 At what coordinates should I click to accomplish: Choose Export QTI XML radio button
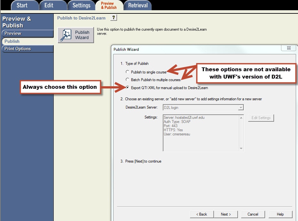click(x=128, y=88)
